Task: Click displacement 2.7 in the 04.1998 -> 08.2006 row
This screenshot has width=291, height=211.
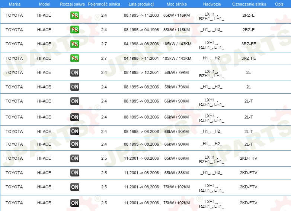Action: tap(104, 44)
